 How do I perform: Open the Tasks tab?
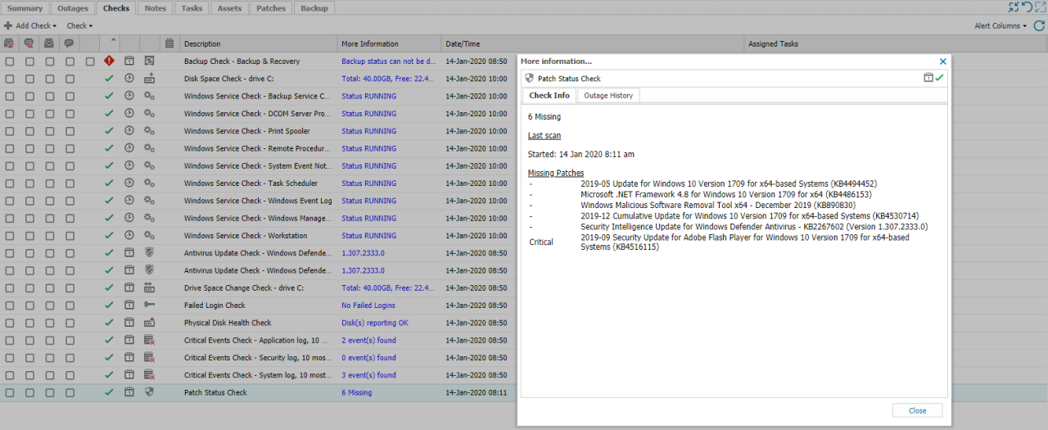point(192,8)
